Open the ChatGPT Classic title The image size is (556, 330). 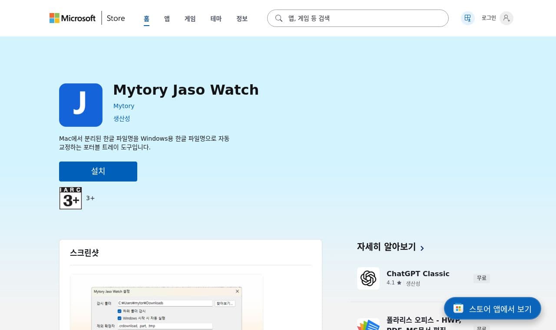(x=418, y=274)
